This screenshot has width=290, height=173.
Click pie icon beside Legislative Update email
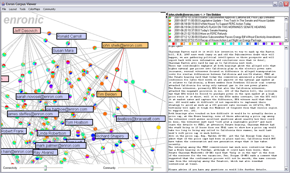tap(170, 21)
